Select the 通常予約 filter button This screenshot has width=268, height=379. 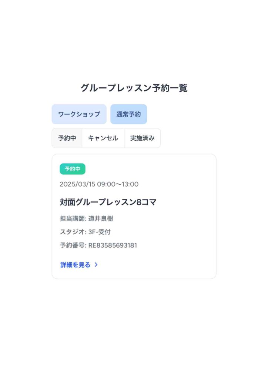point(128,114)
